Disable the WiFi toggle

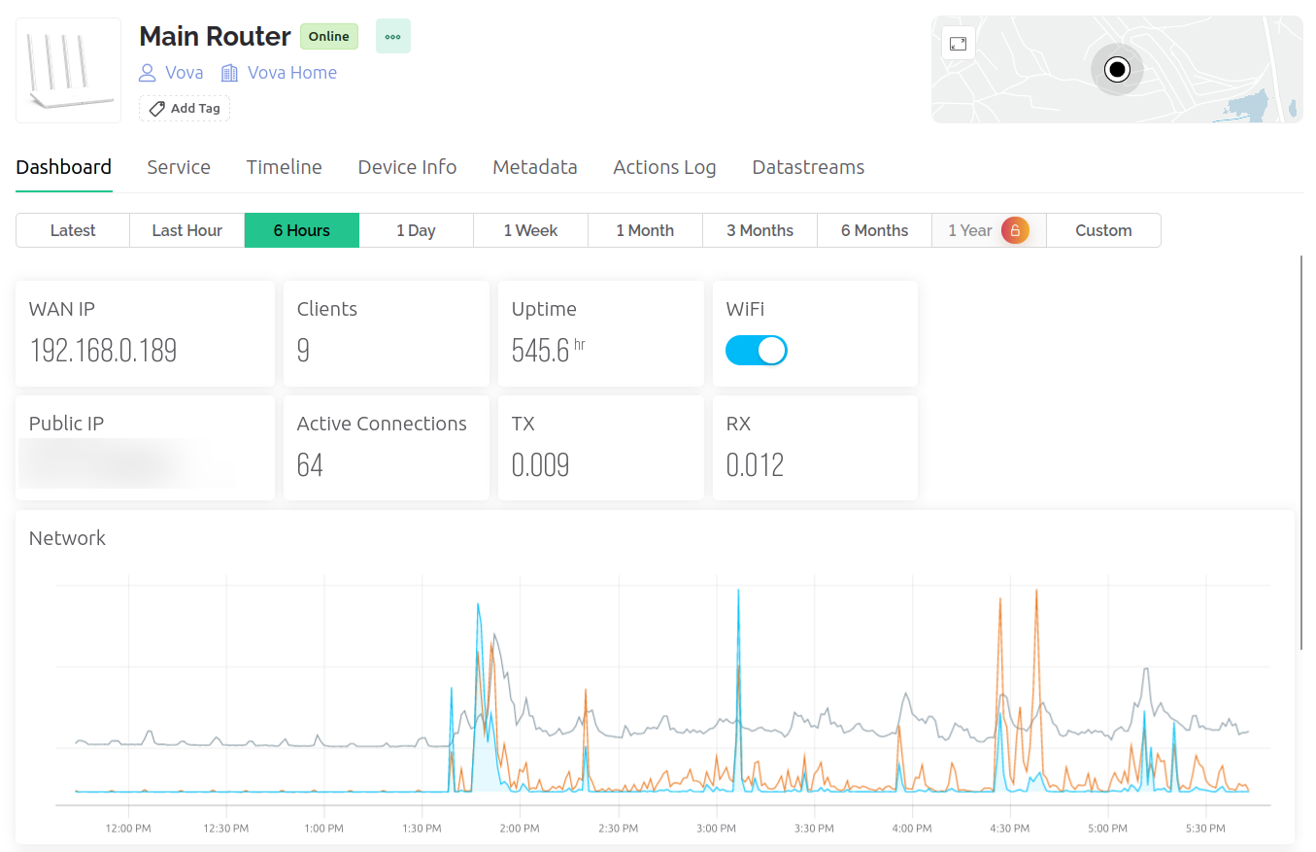pyautogui.click(x=757, y=350)
